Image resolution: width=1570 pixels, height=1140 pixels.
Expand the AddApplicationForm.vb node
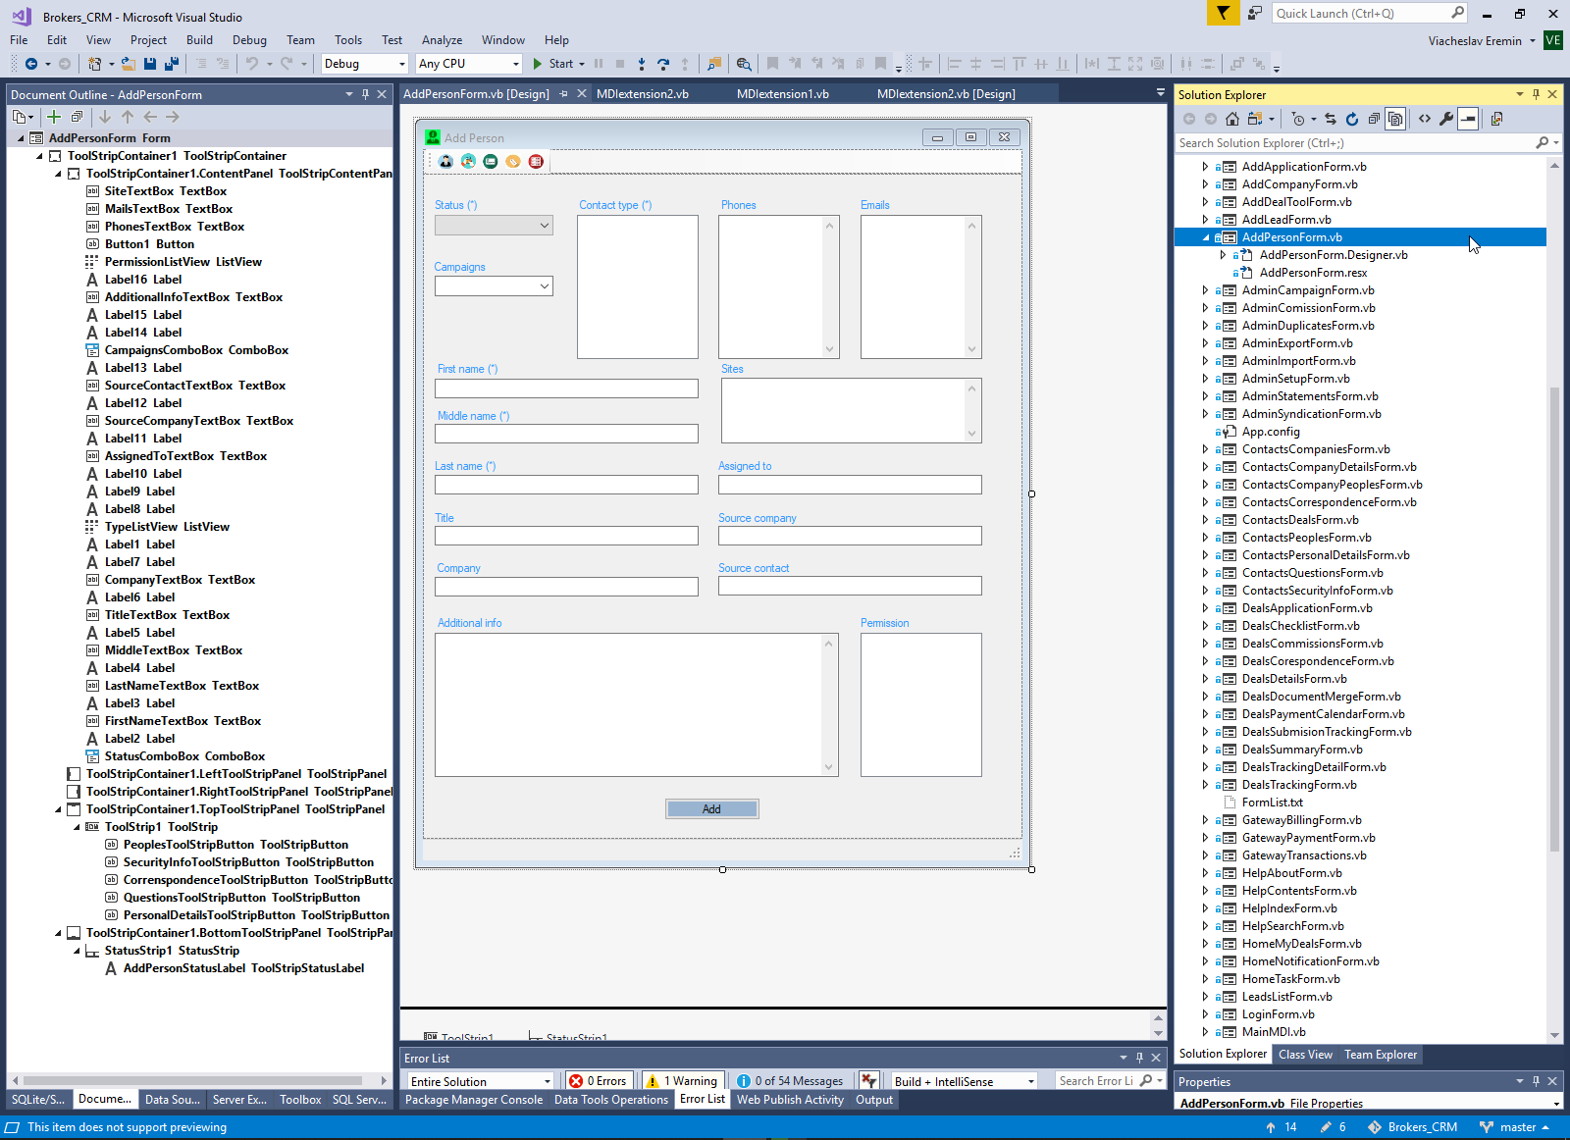tap(1206, 167)
